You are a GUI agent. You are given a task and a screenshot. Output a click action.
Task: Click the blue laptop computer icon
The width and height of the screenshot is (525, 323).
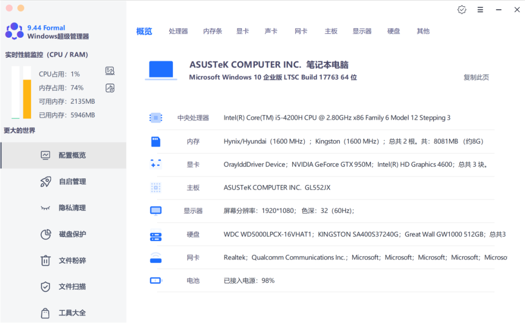click(161, 70)
